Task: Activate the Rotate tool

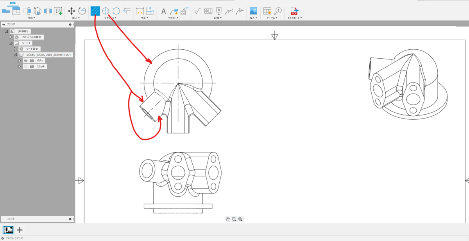Action: coord(82,11)
